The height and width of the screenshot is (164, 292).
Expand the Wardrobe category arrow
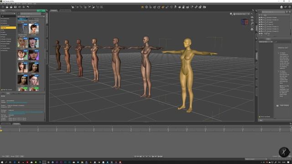pyautogui.click(x=1, y=51)
